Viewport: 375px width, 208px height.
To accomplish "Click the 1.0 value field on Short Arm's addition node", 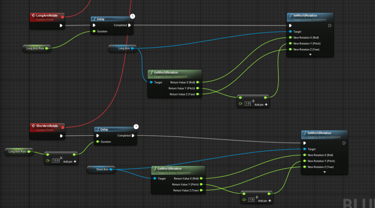I will pos(251,200).
